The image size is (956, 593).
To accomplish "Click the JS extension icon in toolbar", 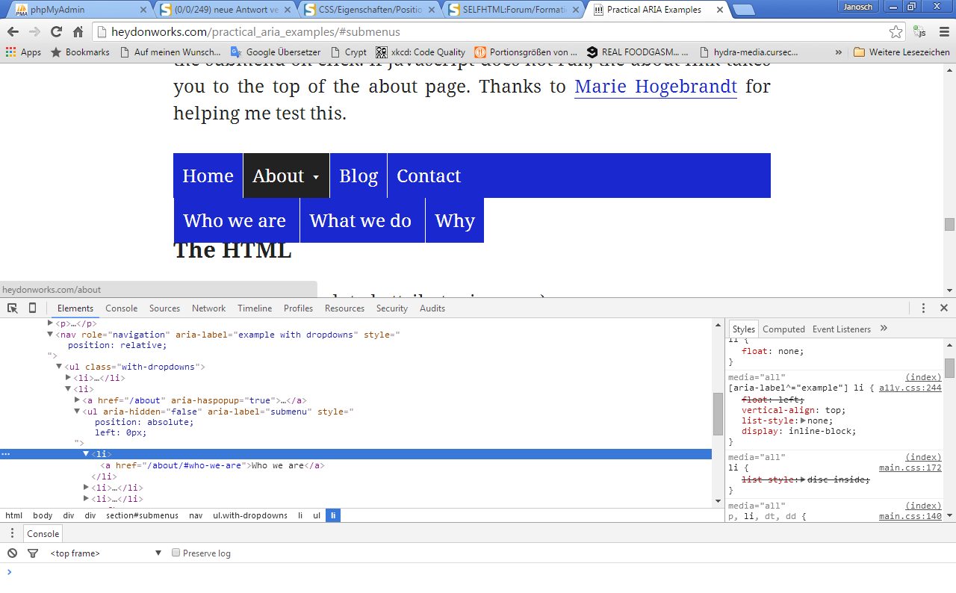I will (920, 32).
